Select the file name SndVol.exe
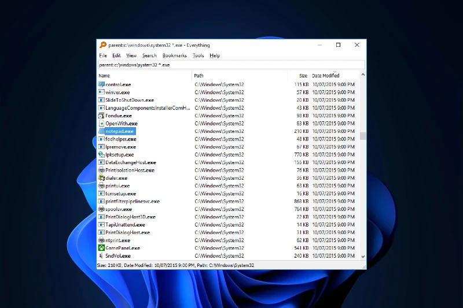Image resolution: width=463 pixels, height=308 pixels. click(118, 256)
